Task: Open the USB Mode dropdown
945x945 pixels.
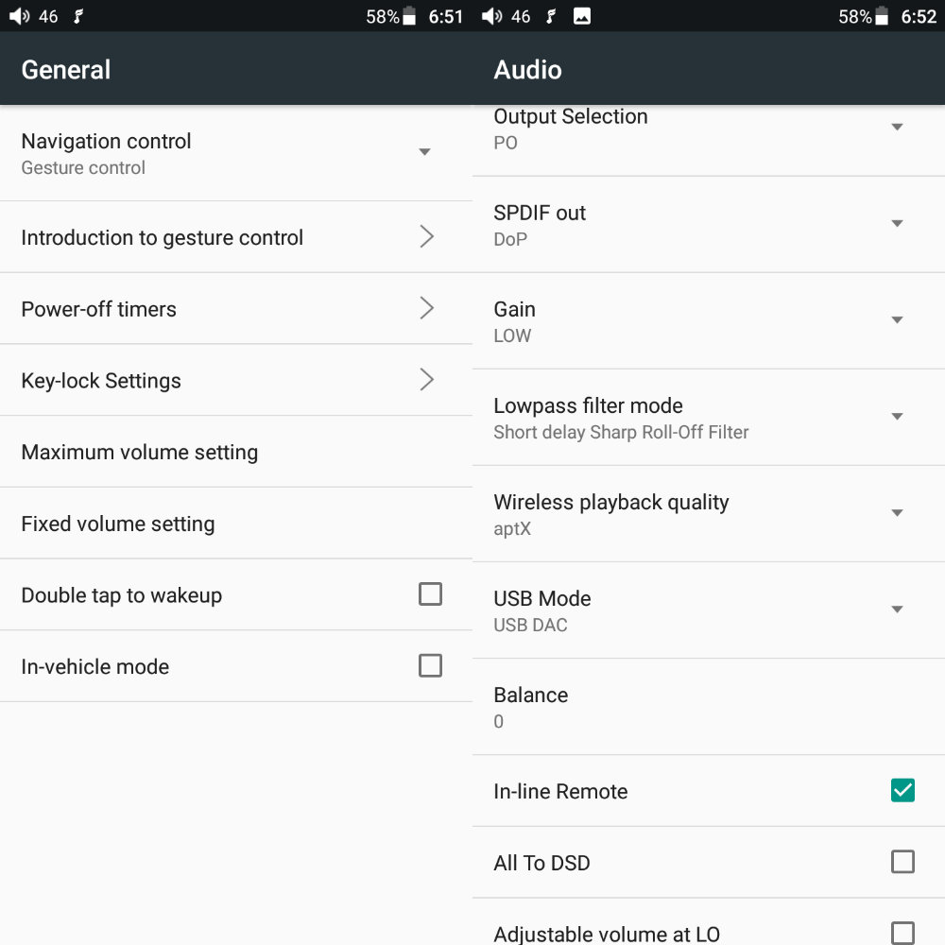Action: pos(897,610)
